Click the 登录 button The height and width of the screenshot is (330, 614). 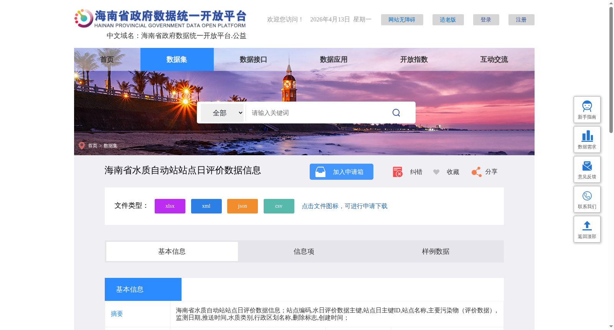[x=486, y=20]
